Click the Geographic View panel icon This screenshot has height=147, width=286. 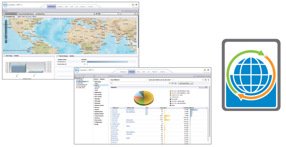coord(4,16)
